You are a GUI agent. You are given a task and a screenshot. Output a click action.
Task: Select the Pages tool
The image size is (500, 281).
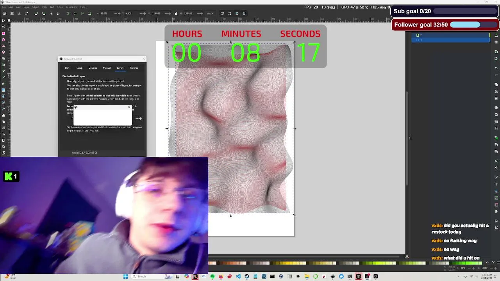(4, 153)
